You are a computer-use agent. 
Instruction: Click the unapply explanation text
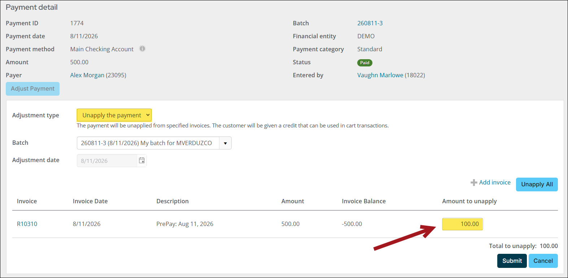[x=233, y=126]
